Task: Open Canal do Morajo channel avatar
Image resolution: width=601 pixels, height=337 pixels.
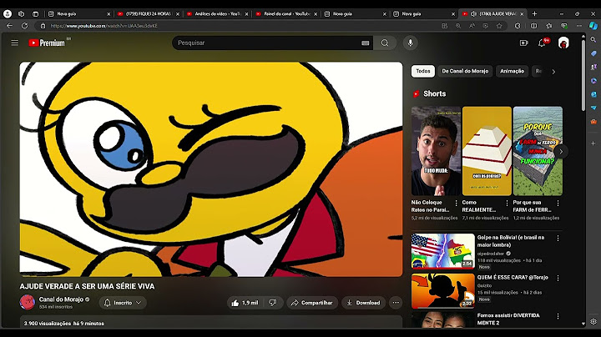Action: pyautogui.click(x=28, y=302)
